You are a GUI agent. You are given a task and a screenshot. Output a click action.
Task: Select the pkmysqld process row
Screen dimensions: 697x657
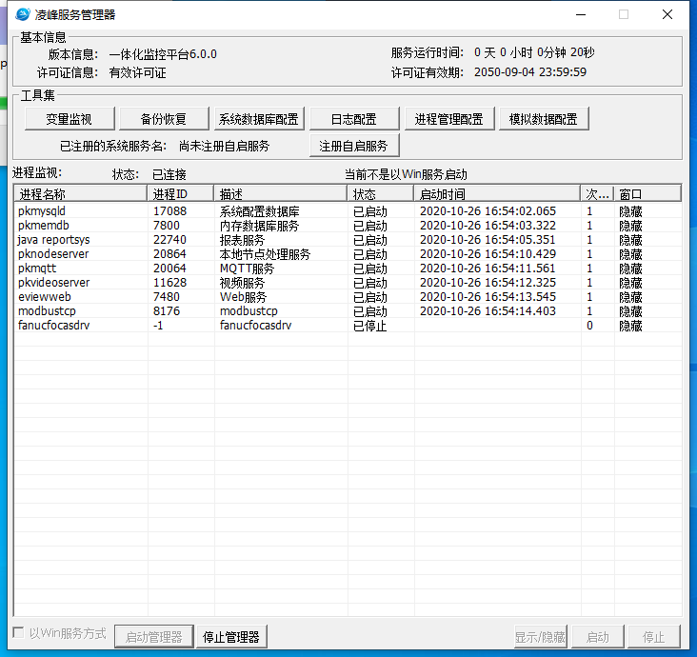(x=348, y=210)
